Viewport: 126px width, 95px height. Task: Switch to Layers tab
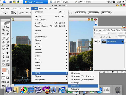click(98, 30)
